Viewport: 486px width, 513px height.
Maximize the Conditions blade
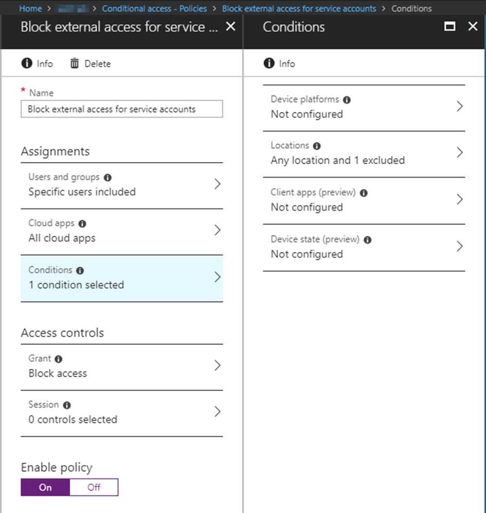tap(449, 27)
